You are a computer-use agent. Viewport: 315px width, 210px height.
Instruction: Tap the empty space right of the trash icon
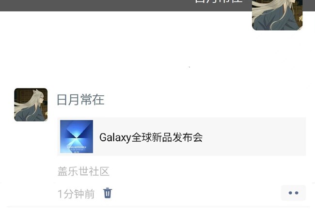point(195,194)
